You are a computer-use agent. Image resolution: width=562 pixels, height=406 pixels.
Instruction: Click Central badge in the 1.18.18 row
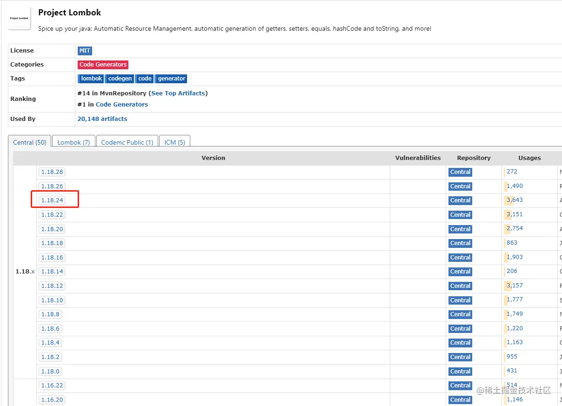(461, 243)
